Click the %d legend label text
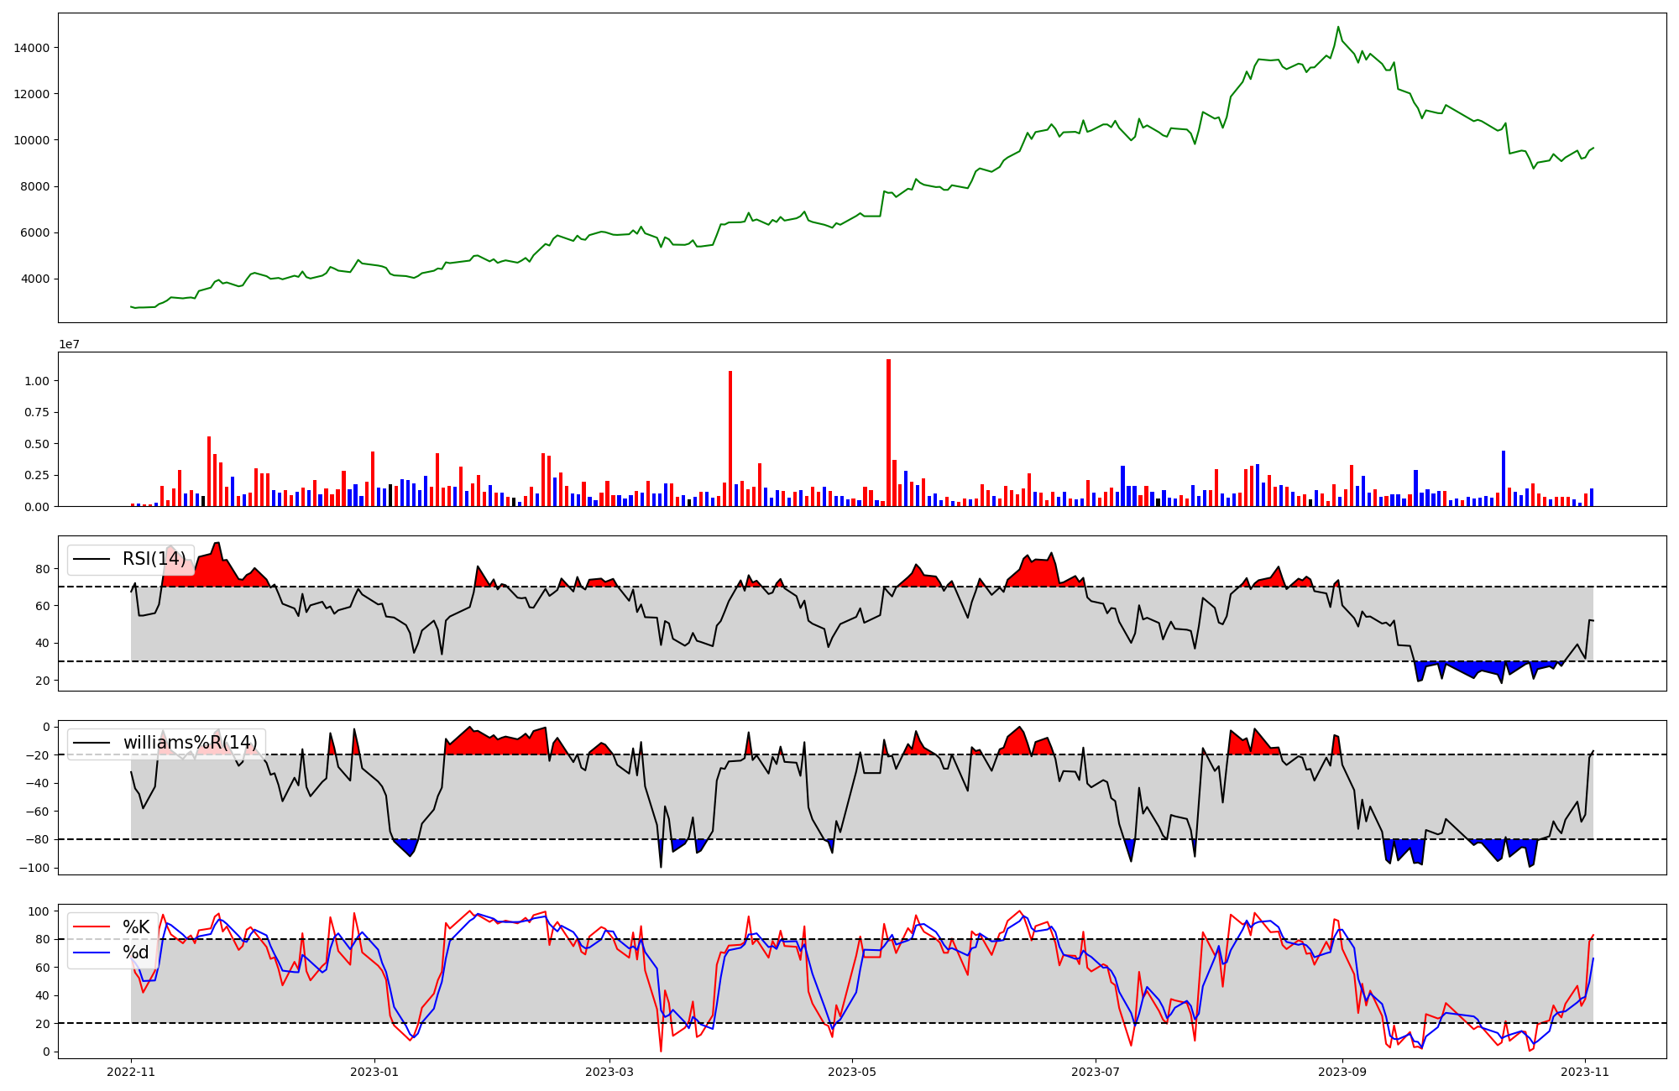The height and width of the screenshot is (1091, 1679). click(x=136, y=953)
